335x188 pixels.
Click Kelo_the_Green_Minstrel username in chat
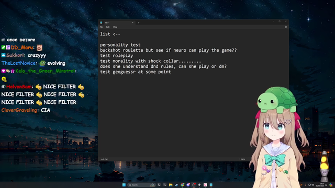pos(45,71)
